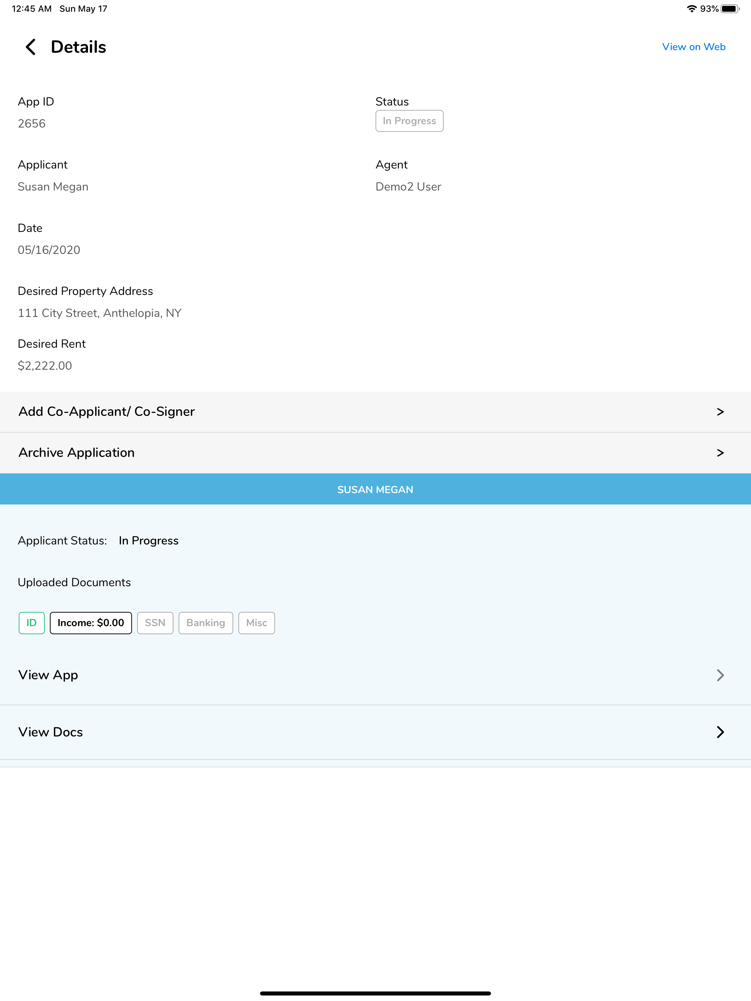
Task: Tap address 111 City Street, Anthelopia, NY
Action: click(100, 313)
